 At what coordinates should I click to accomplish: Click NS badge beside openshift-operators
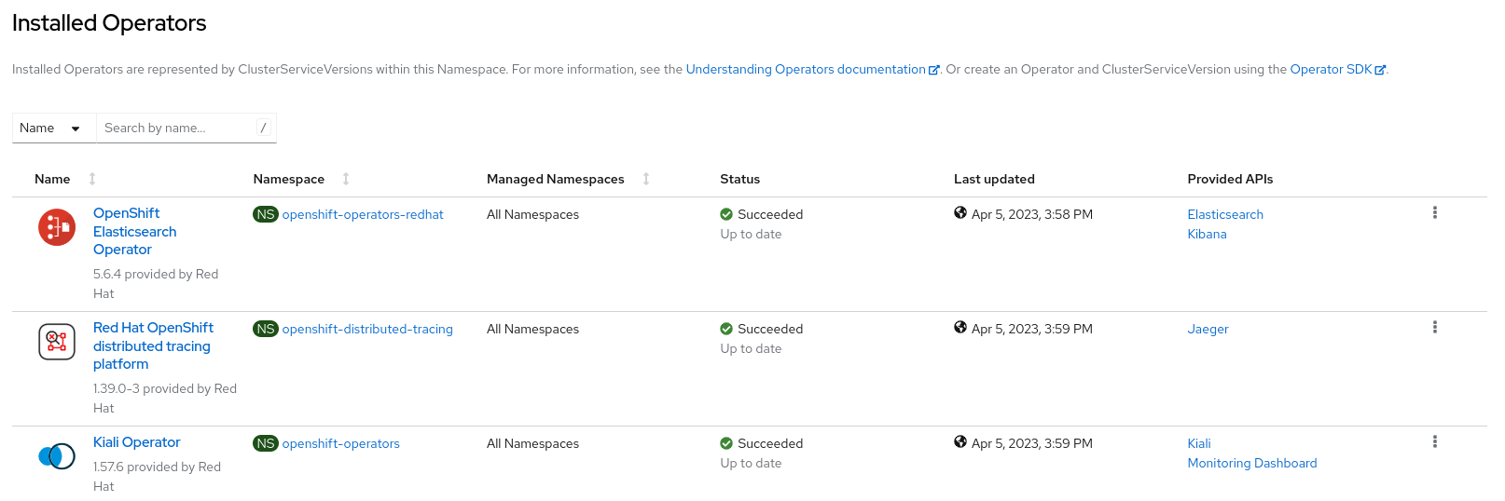tap(266, 443)
